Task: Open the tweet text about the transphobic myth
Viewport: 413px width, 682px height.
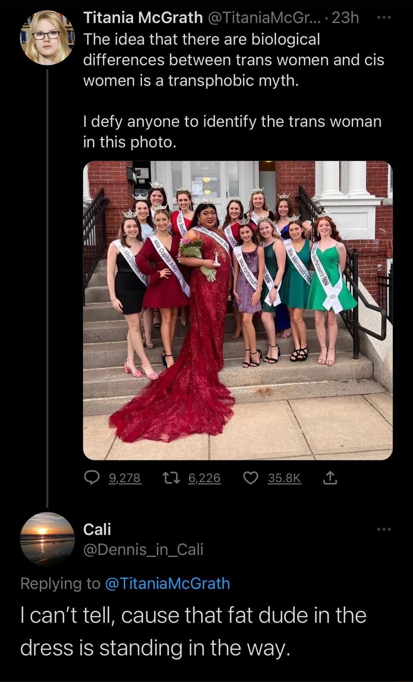Action: [233, 60]
